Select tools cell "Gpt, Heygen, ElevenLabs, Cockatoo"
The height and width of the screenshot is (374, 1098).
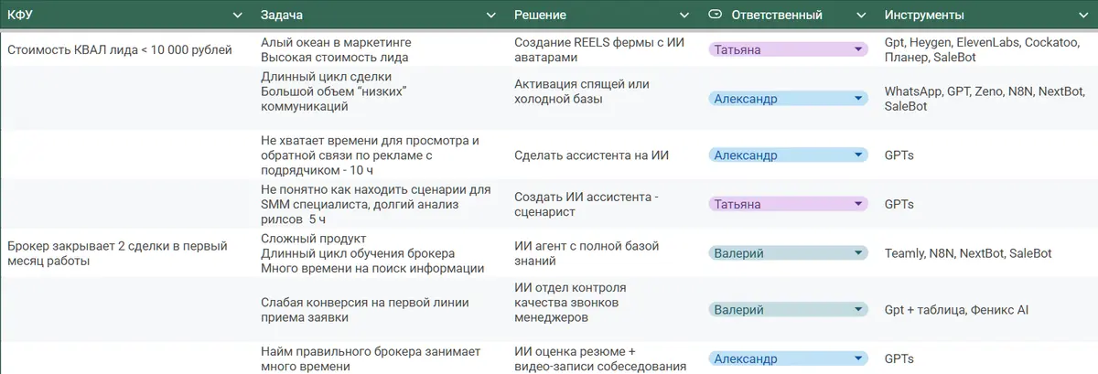(988, 49)
